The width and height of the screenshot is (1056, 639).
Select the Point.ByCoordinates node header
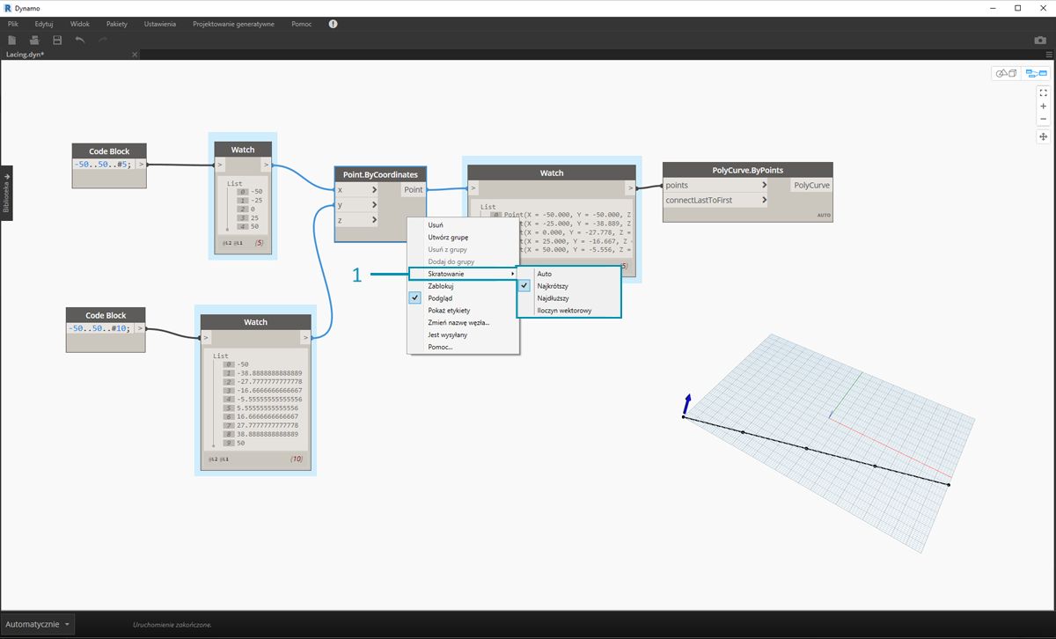coord(381,174)
